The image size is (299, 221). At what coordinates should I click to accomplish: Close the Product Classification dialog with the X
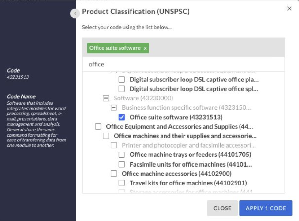(289, 9)
